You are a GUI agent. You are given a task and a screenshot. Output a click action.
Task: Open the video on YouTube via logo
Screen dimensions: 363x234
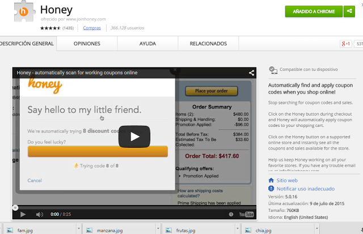coord(246,214)
